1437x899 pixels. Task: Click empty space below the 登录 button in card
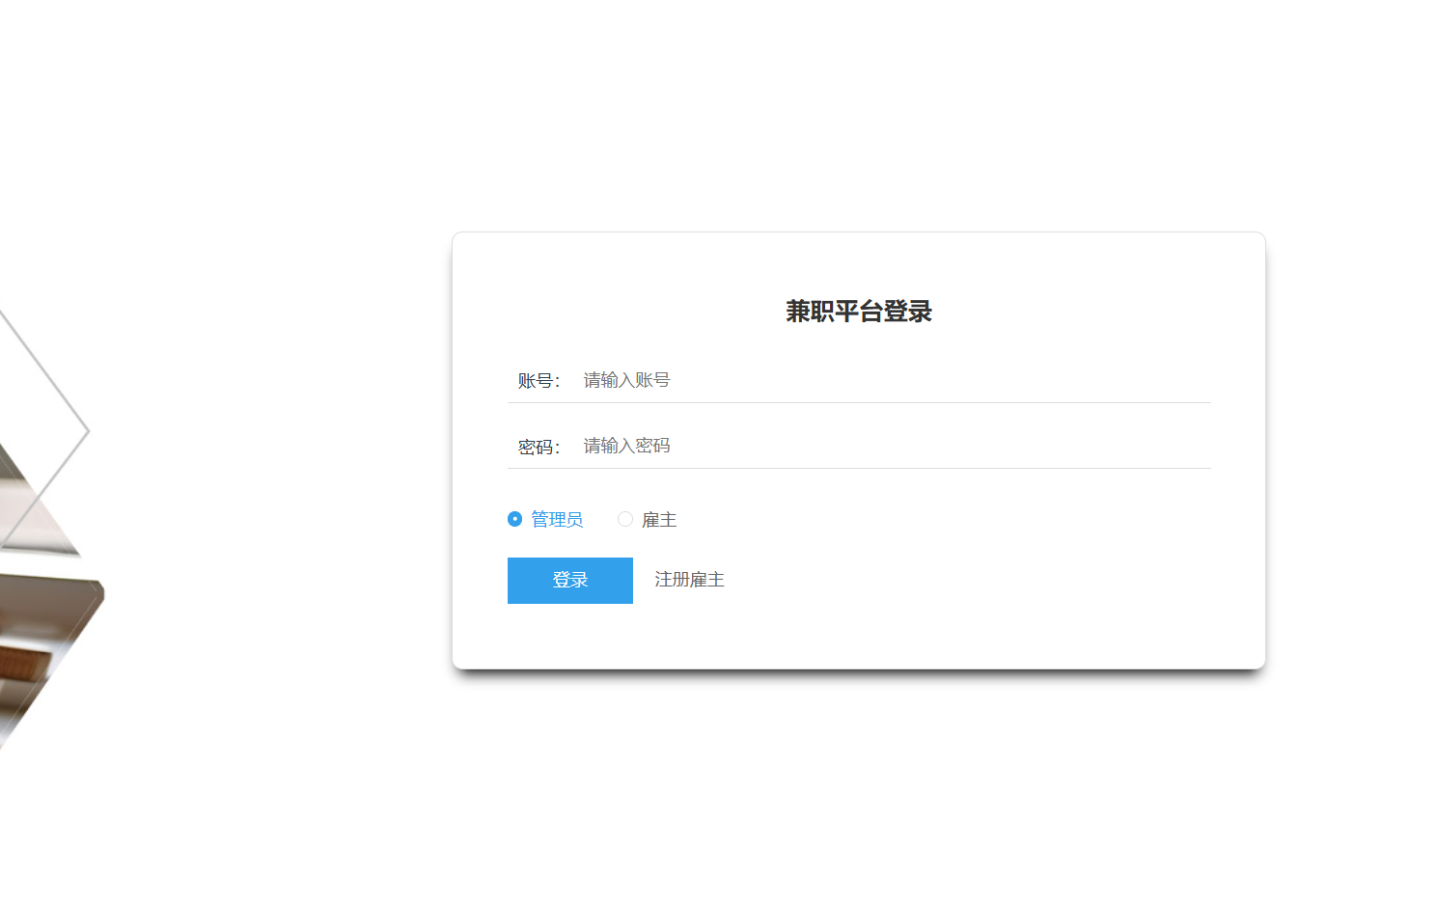click(570, 636)
